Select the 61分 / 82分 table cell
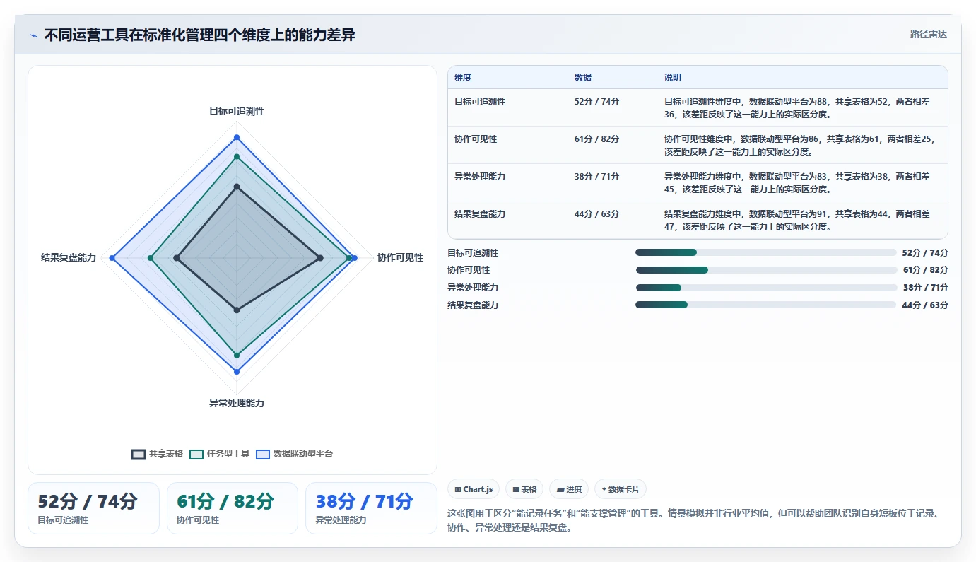 [x=597, y=139]
